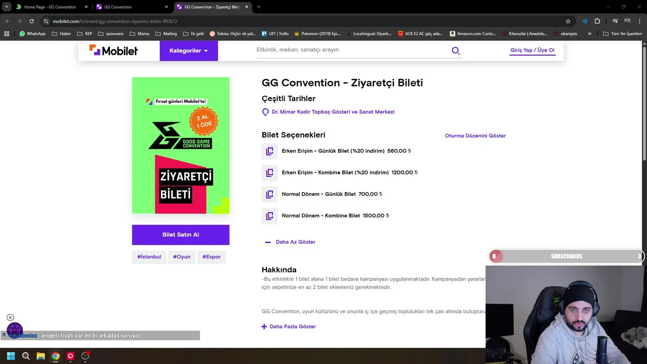The width and height of the screenshot is (647, 364).
Task: Open the Windows Start menu
Action: pyautogui.click(x=11, y=356)
